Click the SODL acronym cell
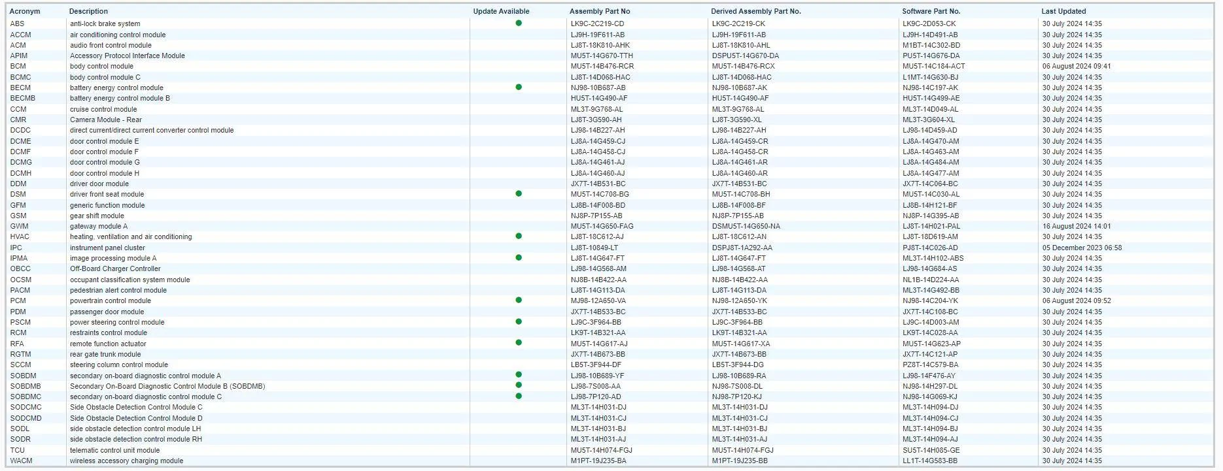This screenshot has height=471, width=1223. (20, 429)
